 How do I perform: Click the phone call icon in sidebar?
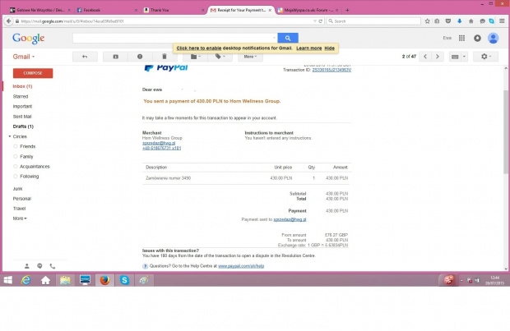tap(53, 266)
